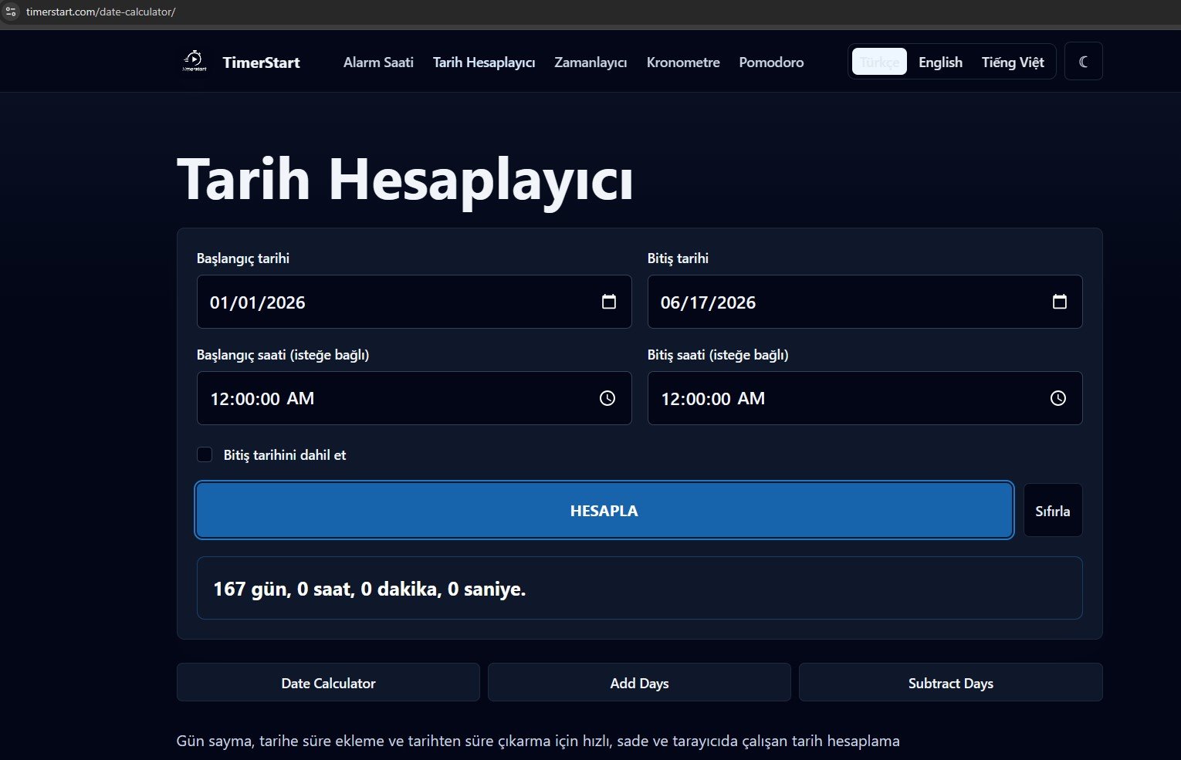Screen dimensions: 1181x760
Task: Select the Date Calculator tab
Action: [x=328, y=683]
